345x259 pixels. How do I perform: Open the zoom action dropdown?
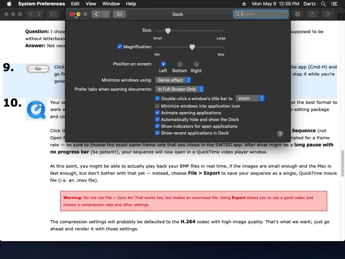point(250,98)
